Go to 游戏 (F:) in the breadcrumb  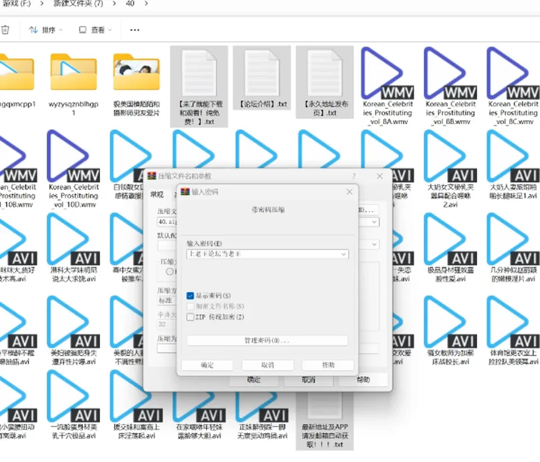point(16,3)
